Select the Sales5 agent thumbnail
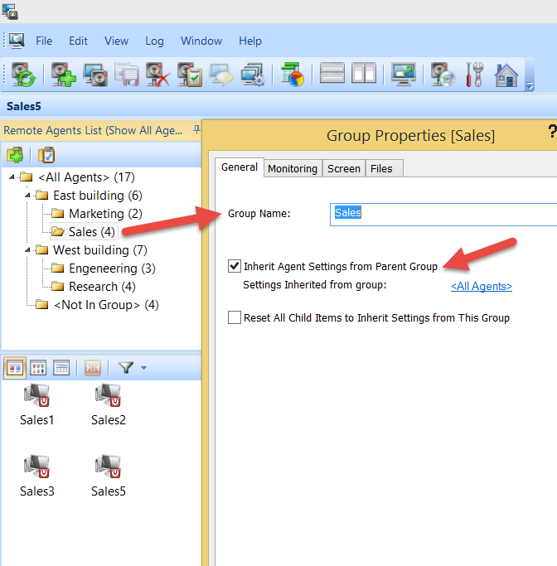This screenshot has height=566, width=557. coord(109,477)
